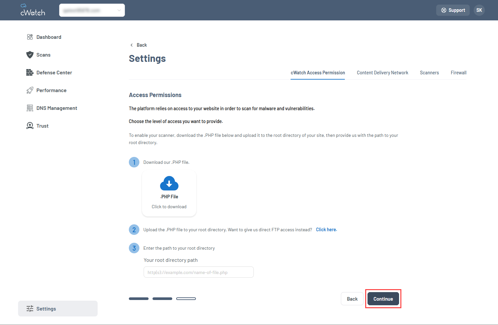The image size is (498, 325).
Task: Click the cWatch logo in header
Action: pyautogui.click(x=33, y=10)
